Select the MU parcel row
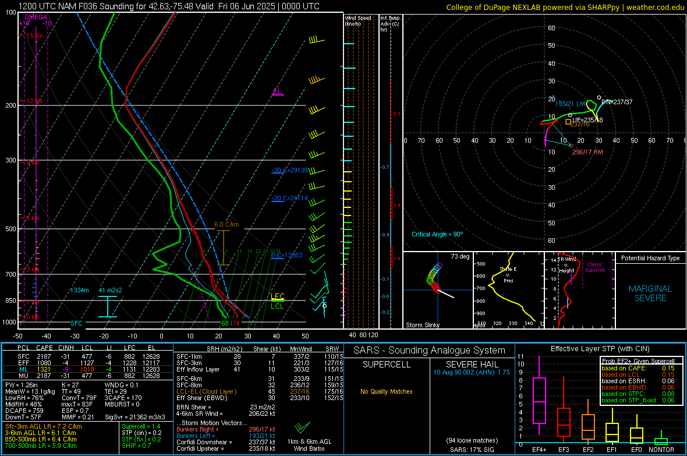The image size is (687, 456). pyautogui.click(x=88, y=375)
